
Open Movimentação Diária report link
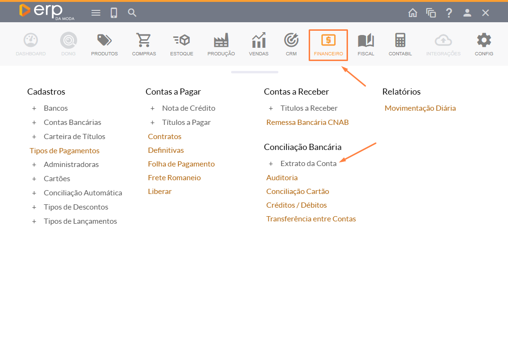[x=420, y=108]
